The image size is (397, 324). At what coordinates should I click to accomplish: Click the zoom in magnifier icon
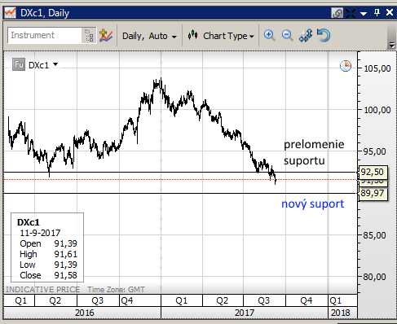pos(270,36)
